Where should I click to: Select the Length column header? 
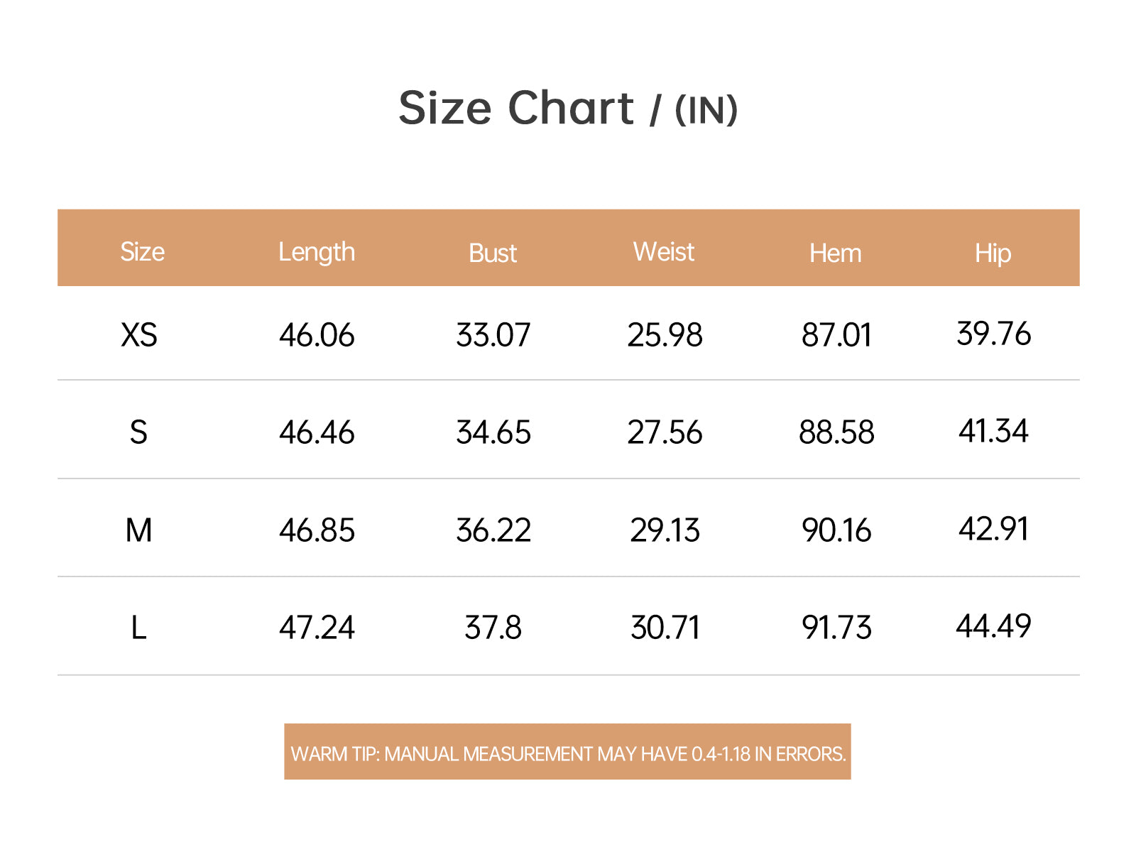[x=317, y=253]
